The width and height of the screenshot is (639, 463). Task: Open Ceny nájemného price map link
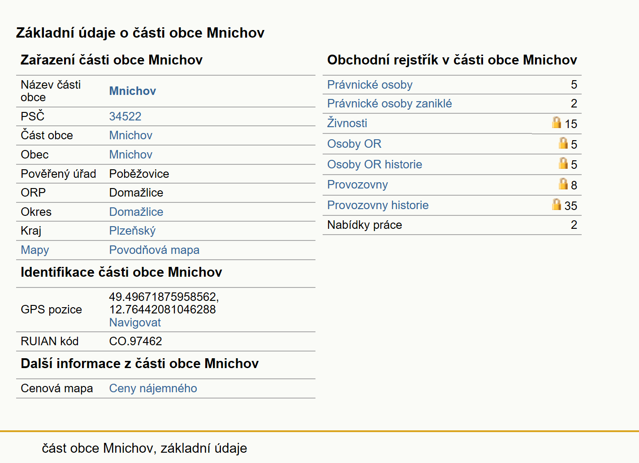coord(153,388)
